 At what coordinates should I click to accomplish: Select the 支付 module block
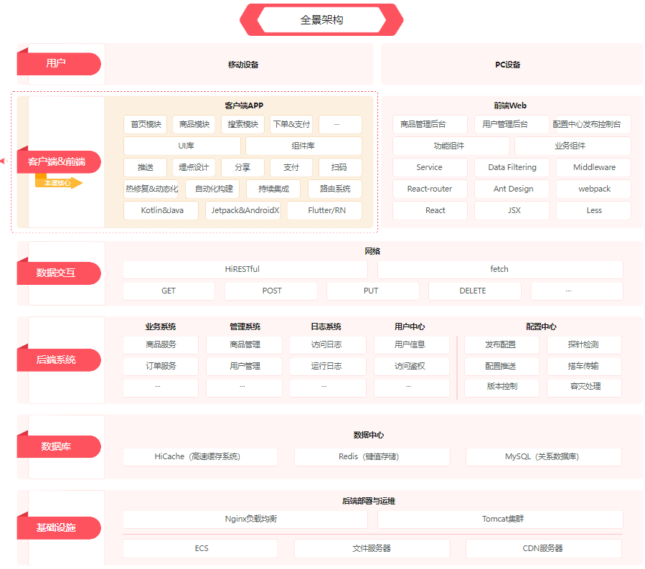click(291, 167)
